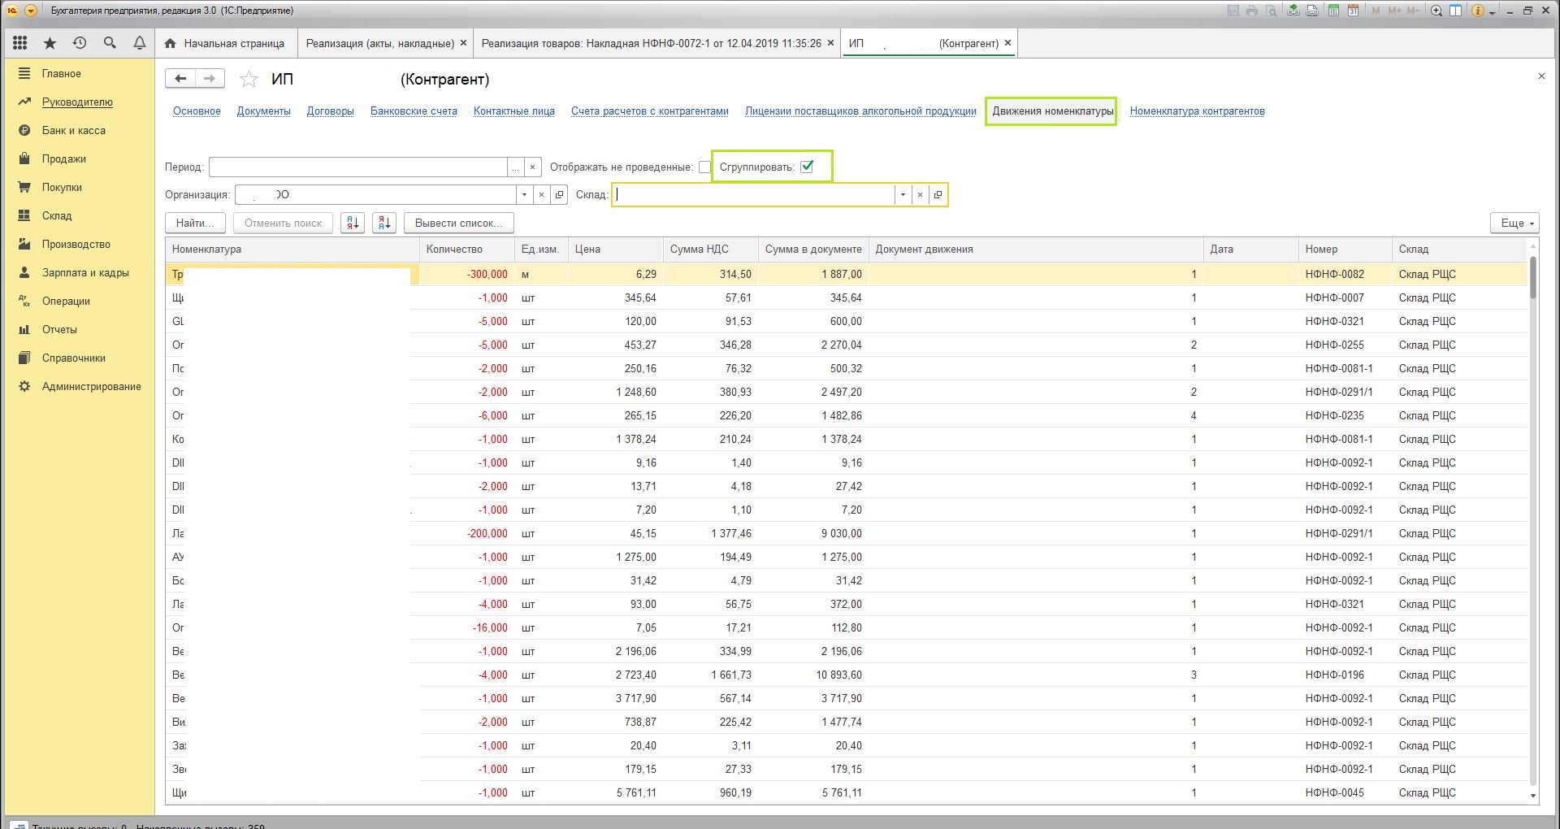Screen dimensions: 1560x829
Task: Sort by Количество column header
Action: coord(466,250)
